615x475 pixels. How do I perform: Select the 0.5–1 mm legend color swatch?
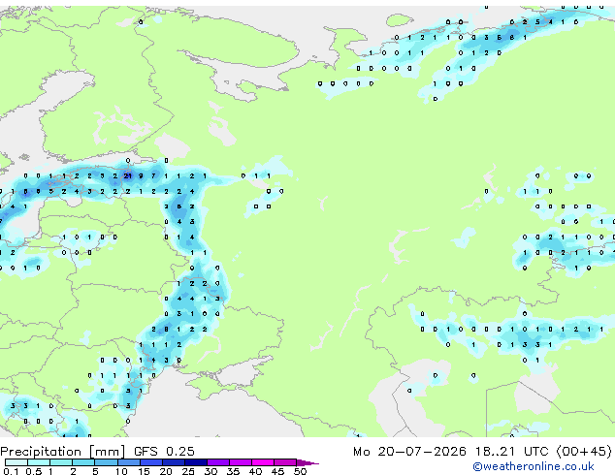click(39, 462)
